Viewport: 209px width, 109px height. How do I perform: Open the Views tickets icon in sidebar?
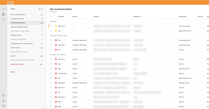pos(3,14)
